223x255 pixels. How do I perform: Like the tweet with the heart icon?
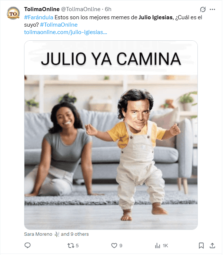114,245
